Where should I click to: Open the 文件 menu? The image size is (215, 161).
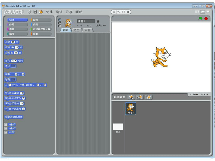point(49,12)
